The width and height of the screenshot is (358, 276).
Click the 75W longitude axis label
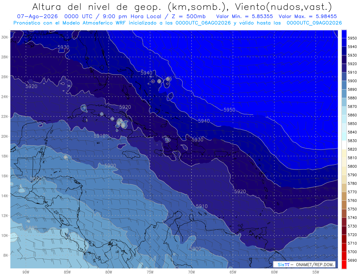(x=150, y=272)
